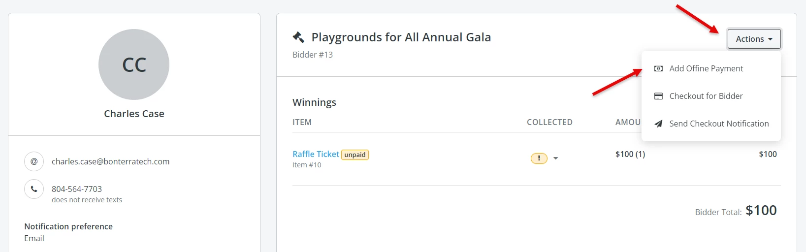806x252 pixels.
Task: Expand the collected status dropdown arrow
Action: point(555,158)
